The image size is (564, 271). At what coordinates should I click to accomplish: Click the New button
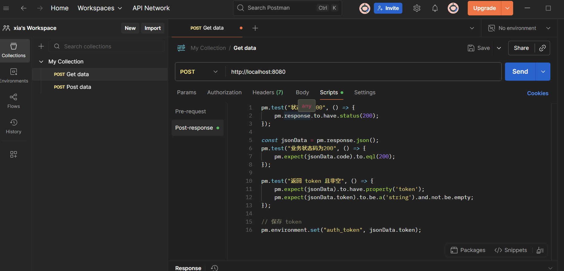[130, 28]
